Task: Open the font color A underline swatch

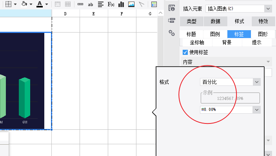Action: click(40, 4)
